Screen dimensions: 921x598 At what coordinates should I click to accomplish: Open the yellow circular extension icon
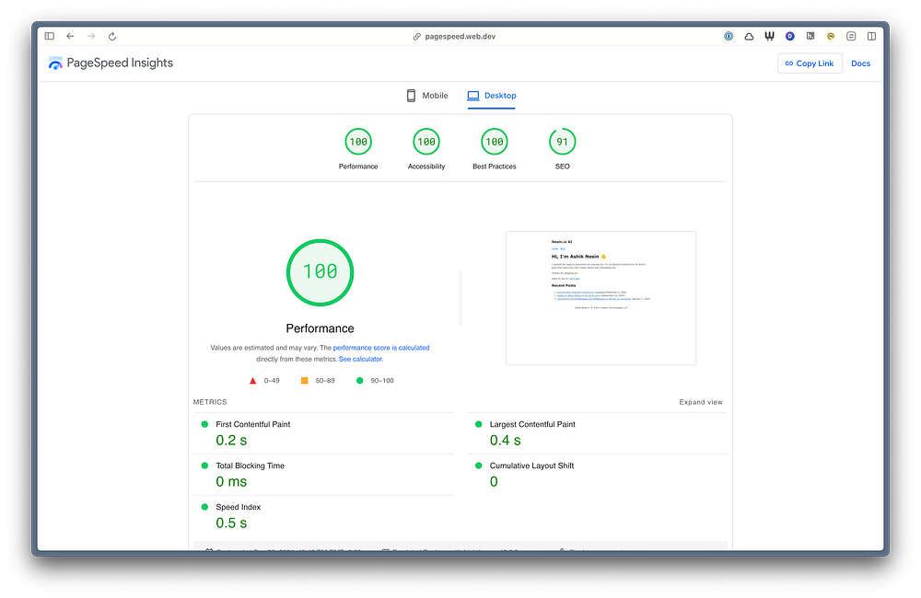(831, 37)
